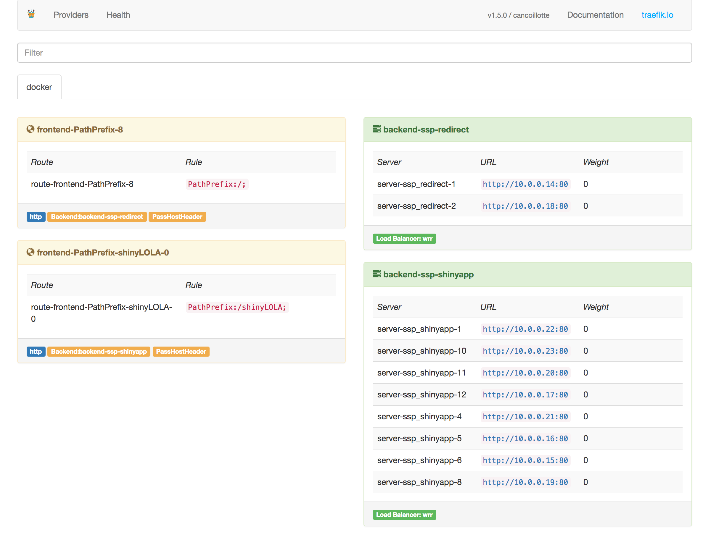Click the stack icon on backend-ssp-redirect

click(x=377, y=129)
